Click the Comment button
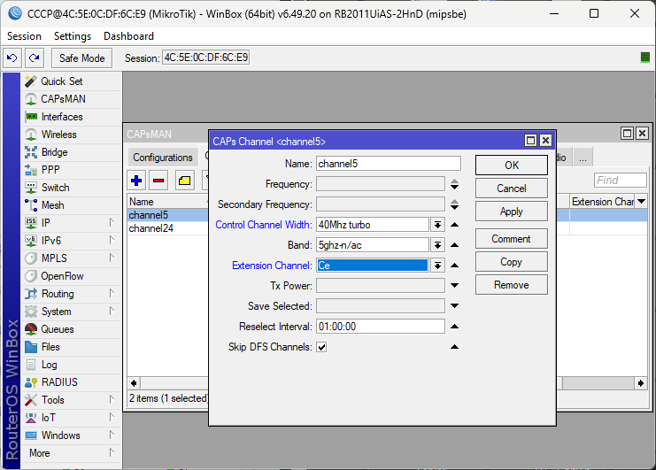The height and width of the screenshot is (470, 656). pos(511,239)
